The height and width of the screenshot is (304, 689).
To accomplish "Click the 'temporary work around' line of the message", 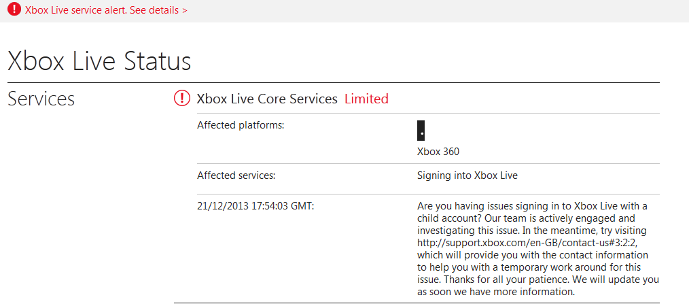I will (x=529, y=267).
